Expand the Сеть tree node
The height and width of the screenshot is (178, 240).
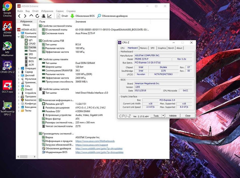pyautogui.click(x=19, y=86)
